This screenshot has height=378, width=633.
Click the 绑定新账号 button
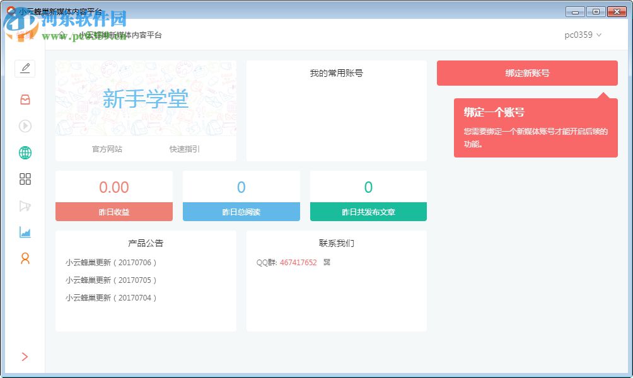point(527,73)
